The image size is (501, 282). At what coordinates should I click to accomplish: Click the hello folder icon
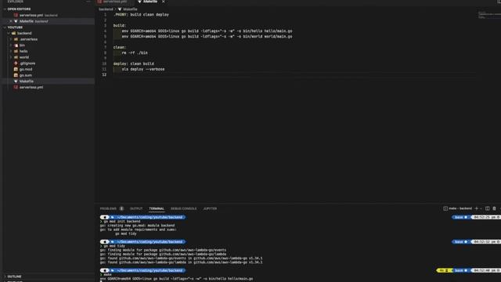coord(16,51)
